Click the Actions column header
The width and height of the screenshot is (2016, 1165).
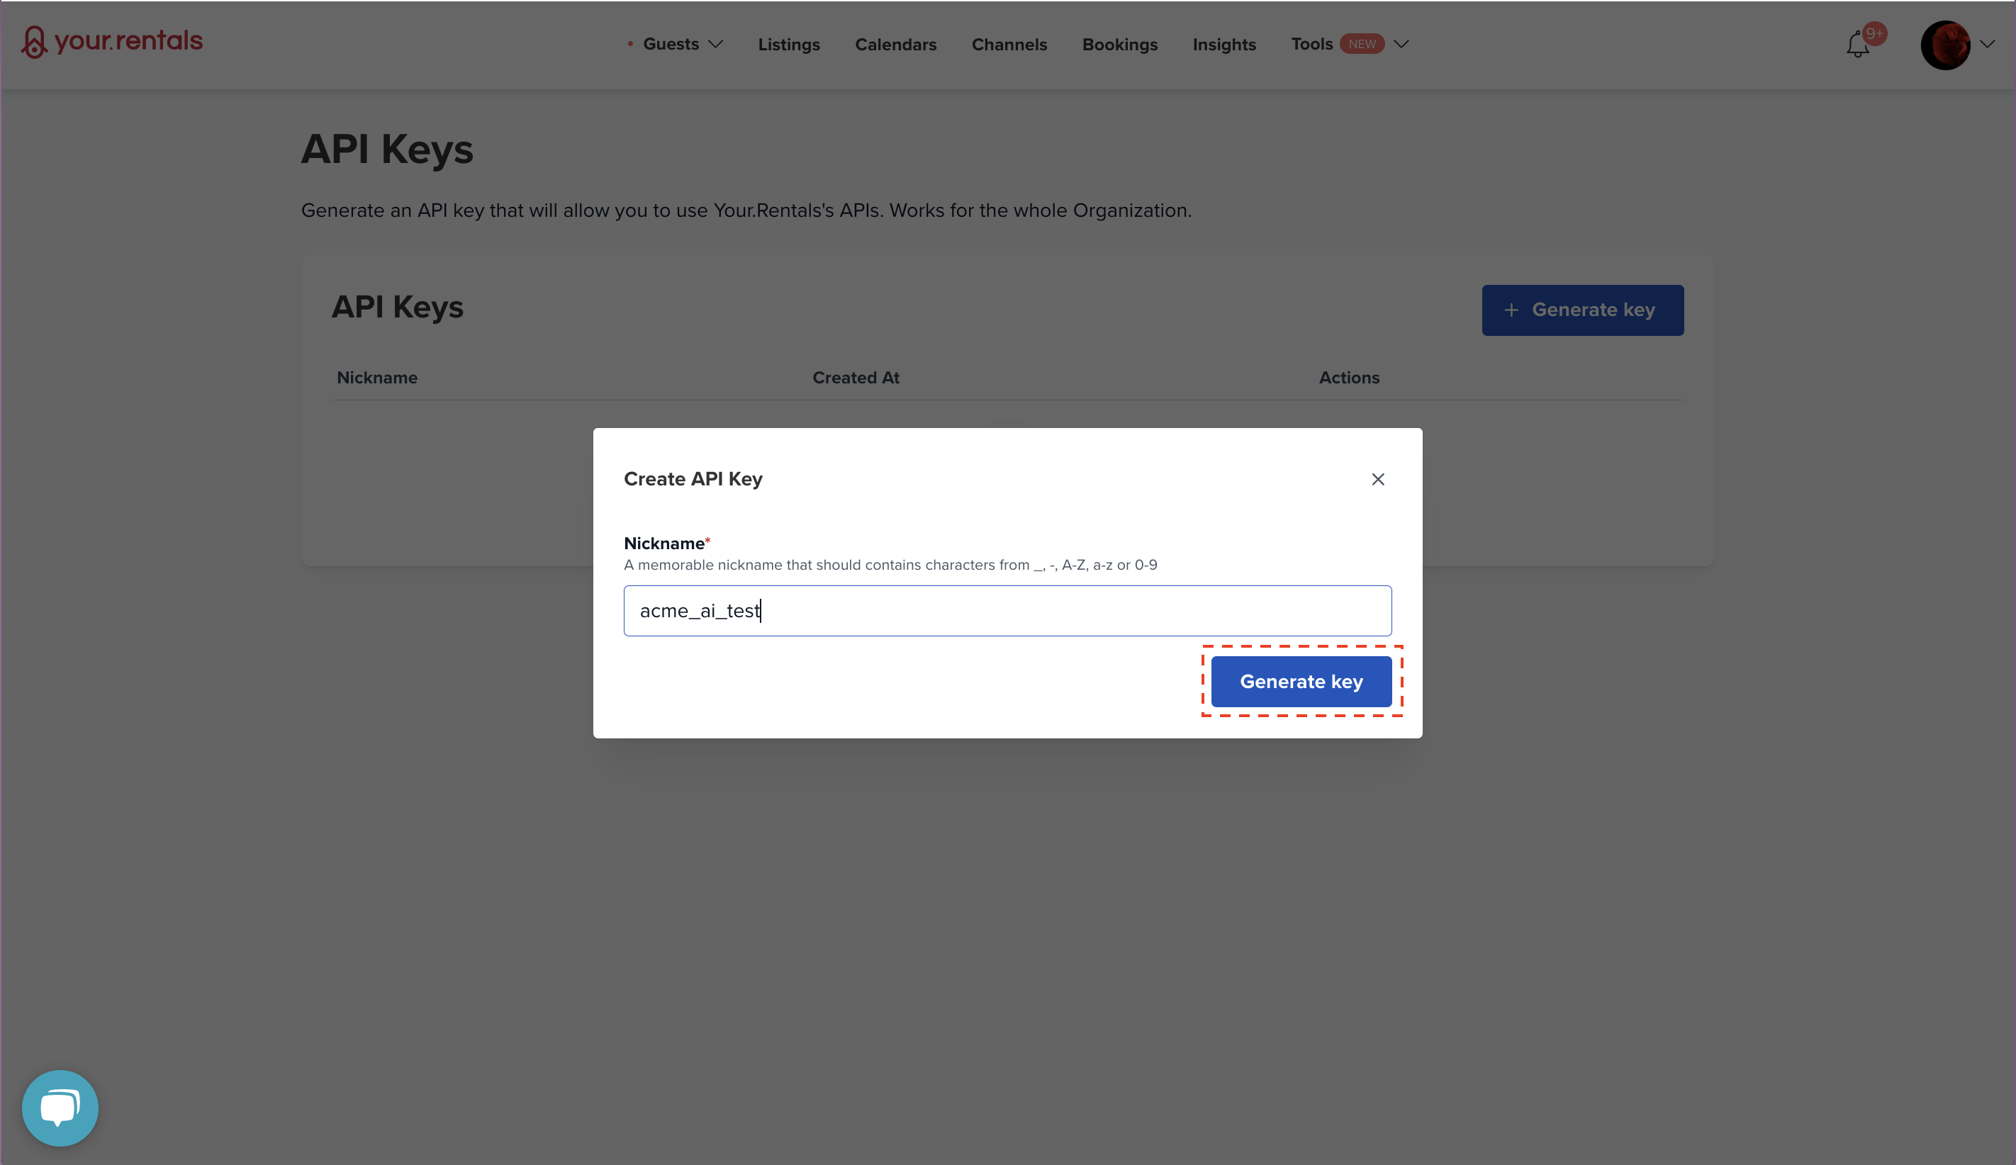tap(1349, 378)
